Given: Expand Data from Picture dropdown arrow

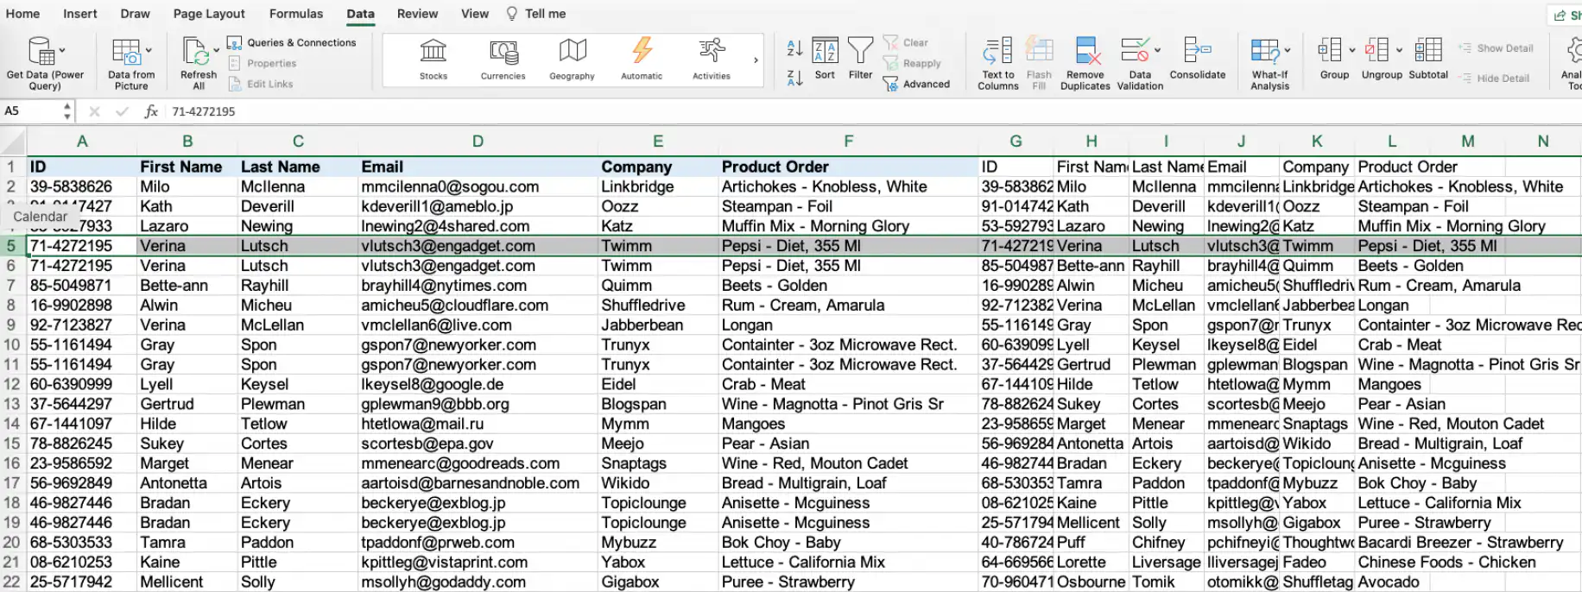Looking at the screenshot, I should click(149, 51).
